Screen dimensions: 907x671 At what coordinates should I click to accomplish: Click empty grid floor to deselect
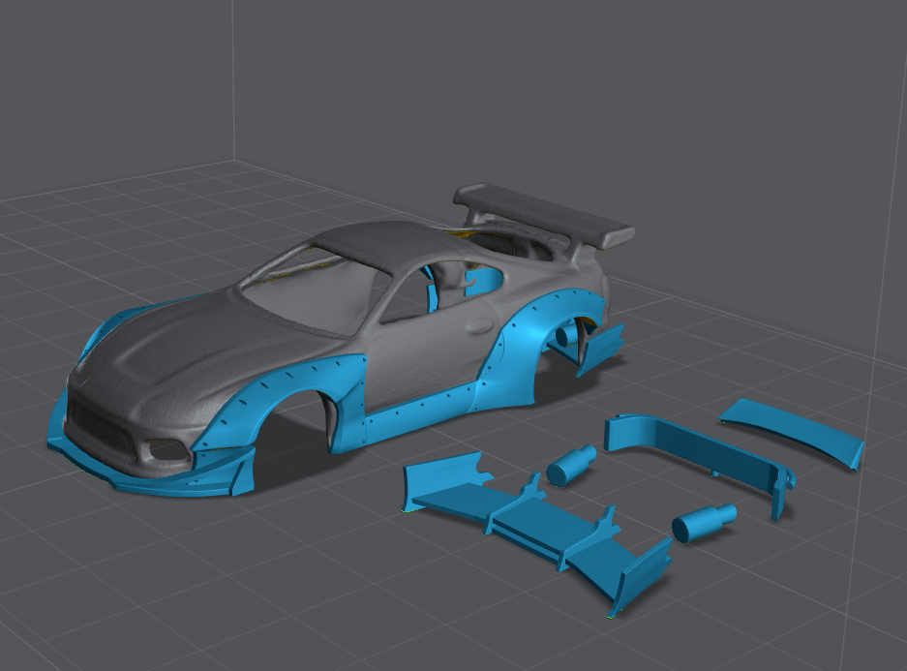click(290, 581)
